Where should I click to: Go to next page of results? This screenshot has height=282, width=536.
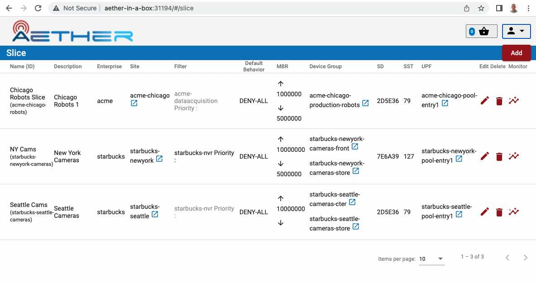[x=525, y=258]
